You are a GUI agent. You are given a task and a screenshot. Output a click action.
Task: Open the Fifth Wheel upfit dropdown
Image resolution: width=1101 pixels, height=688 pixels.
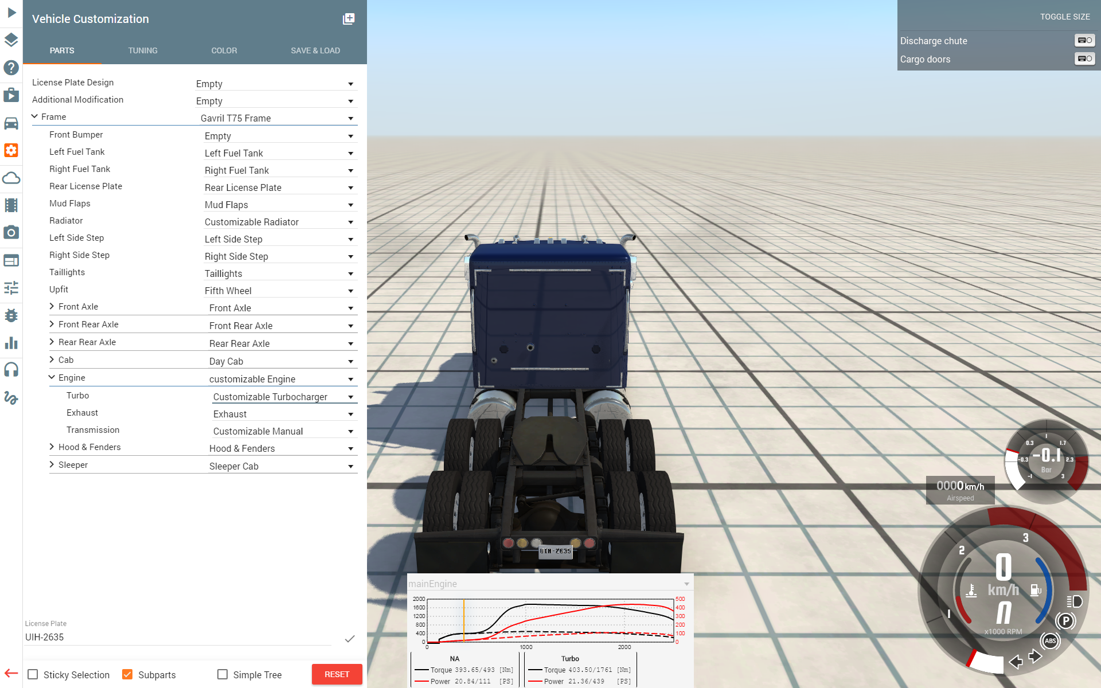tap(280, 291)
